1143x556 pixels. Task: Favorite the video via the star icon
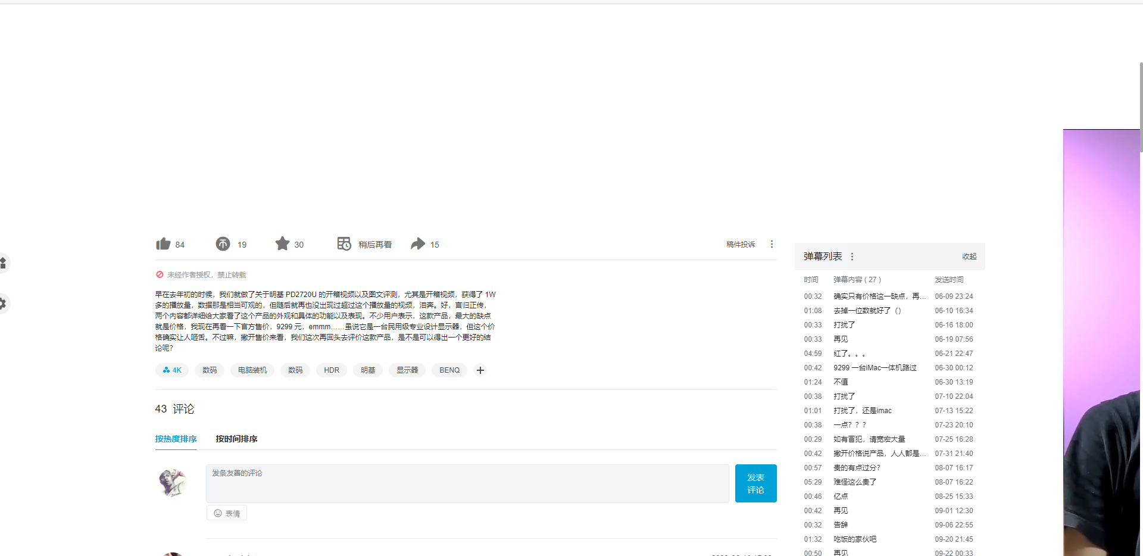[282, 244]
